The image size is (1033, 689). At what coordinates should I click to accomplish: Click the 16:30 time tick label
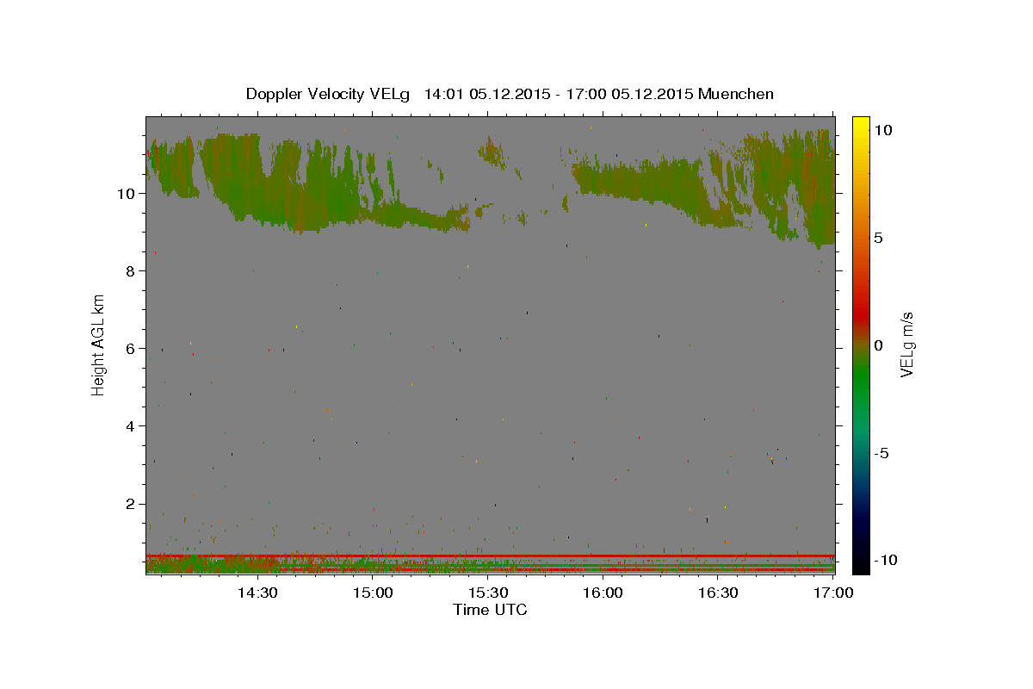[719, 593]
